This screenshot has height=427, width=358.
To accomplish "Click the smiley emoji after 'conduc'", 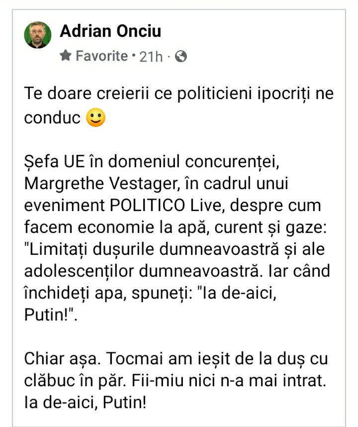I will pyautogui.click(x=96, y=118).
